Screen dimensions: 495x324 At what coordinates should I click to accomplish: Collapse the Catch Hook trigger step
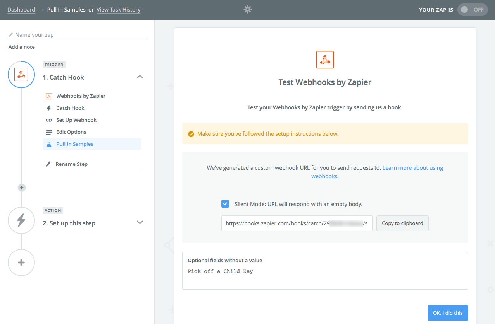140,77
